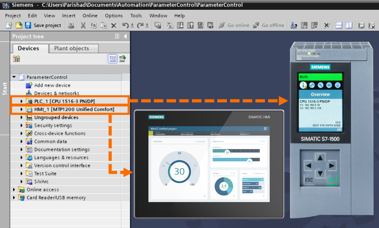
Task: Expand the HMI_1 node arrow
Action: pos(21,109)
